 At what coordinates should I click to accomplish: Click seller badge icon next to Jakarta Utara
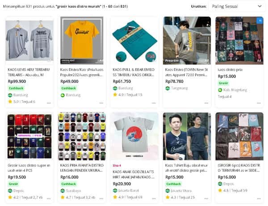coord(167,191)
